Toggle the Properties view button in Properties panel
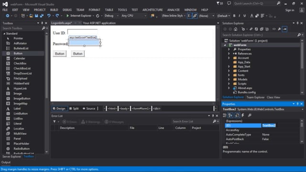 (x=237, y=115)
